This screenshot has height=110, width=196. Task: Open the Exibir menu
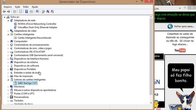tap(26, 7)
